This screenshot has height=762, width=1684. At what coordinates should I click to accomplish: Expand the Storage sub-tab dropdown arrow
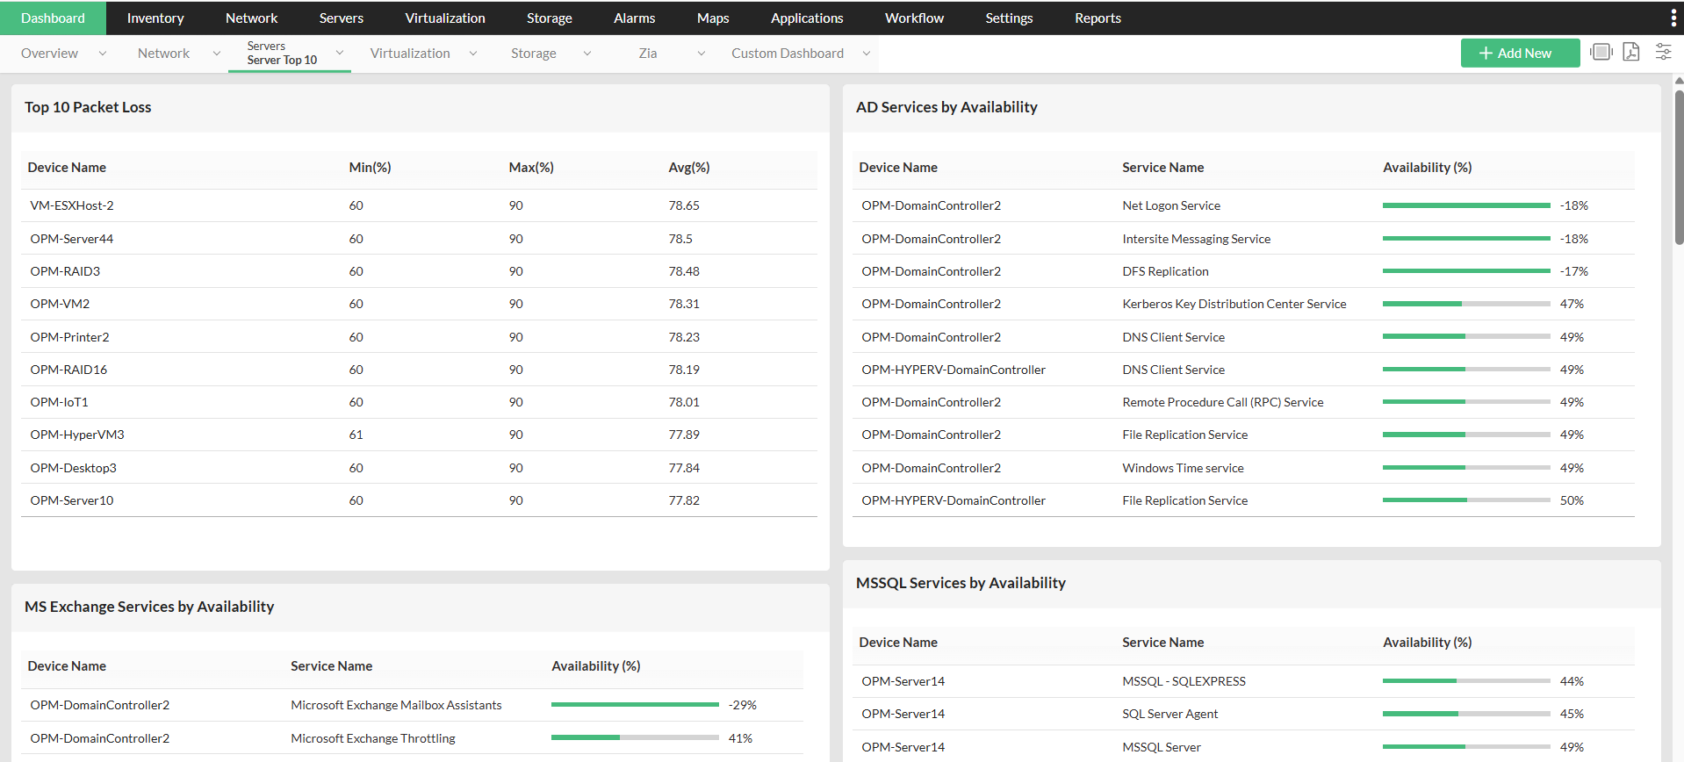[587, 54]
